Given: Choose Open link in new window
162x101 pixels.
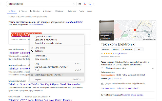Looking at the screenshot, I should point(57,40).
